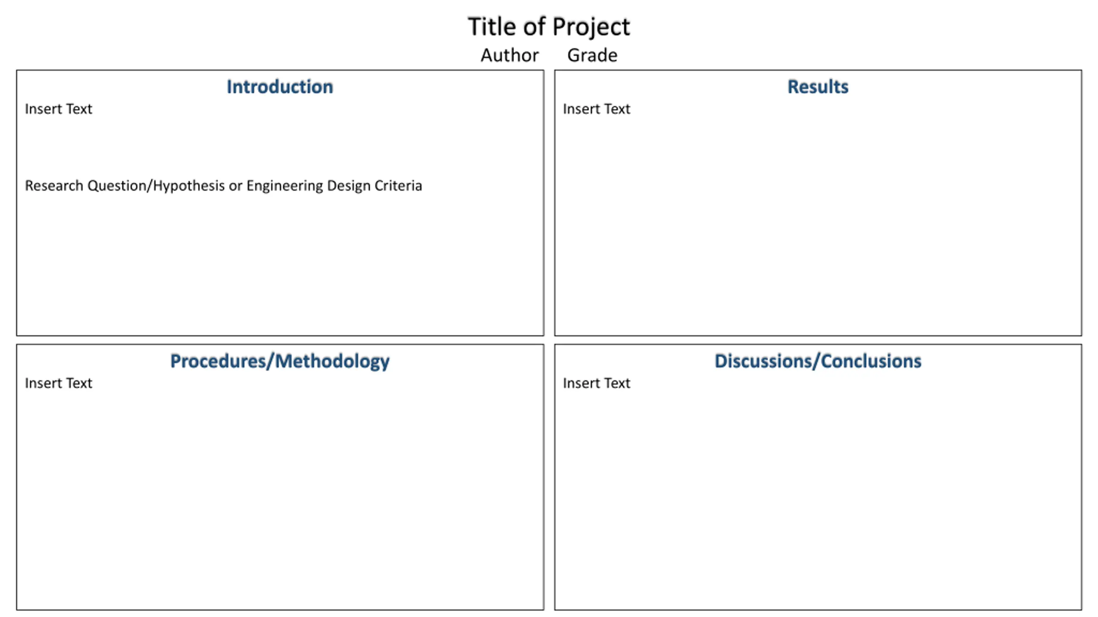Select the Results heading
This screenshot has height=617, width=1098.
(x=818, y=87)
